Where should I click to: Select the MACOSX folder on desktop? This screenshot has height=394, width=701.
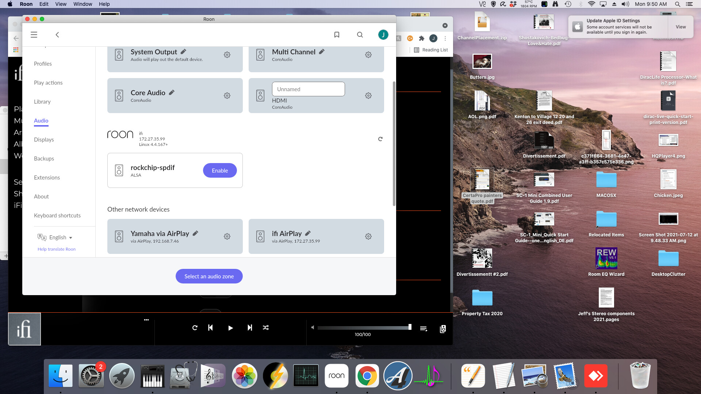pos(606,184)
